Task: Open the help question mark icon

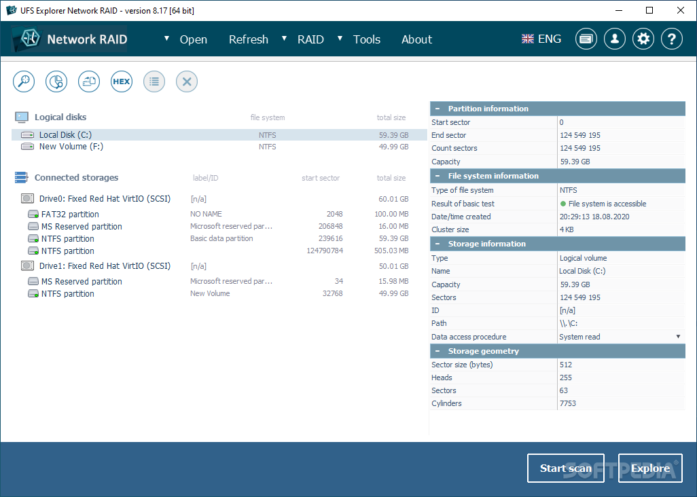Action: 672,39
